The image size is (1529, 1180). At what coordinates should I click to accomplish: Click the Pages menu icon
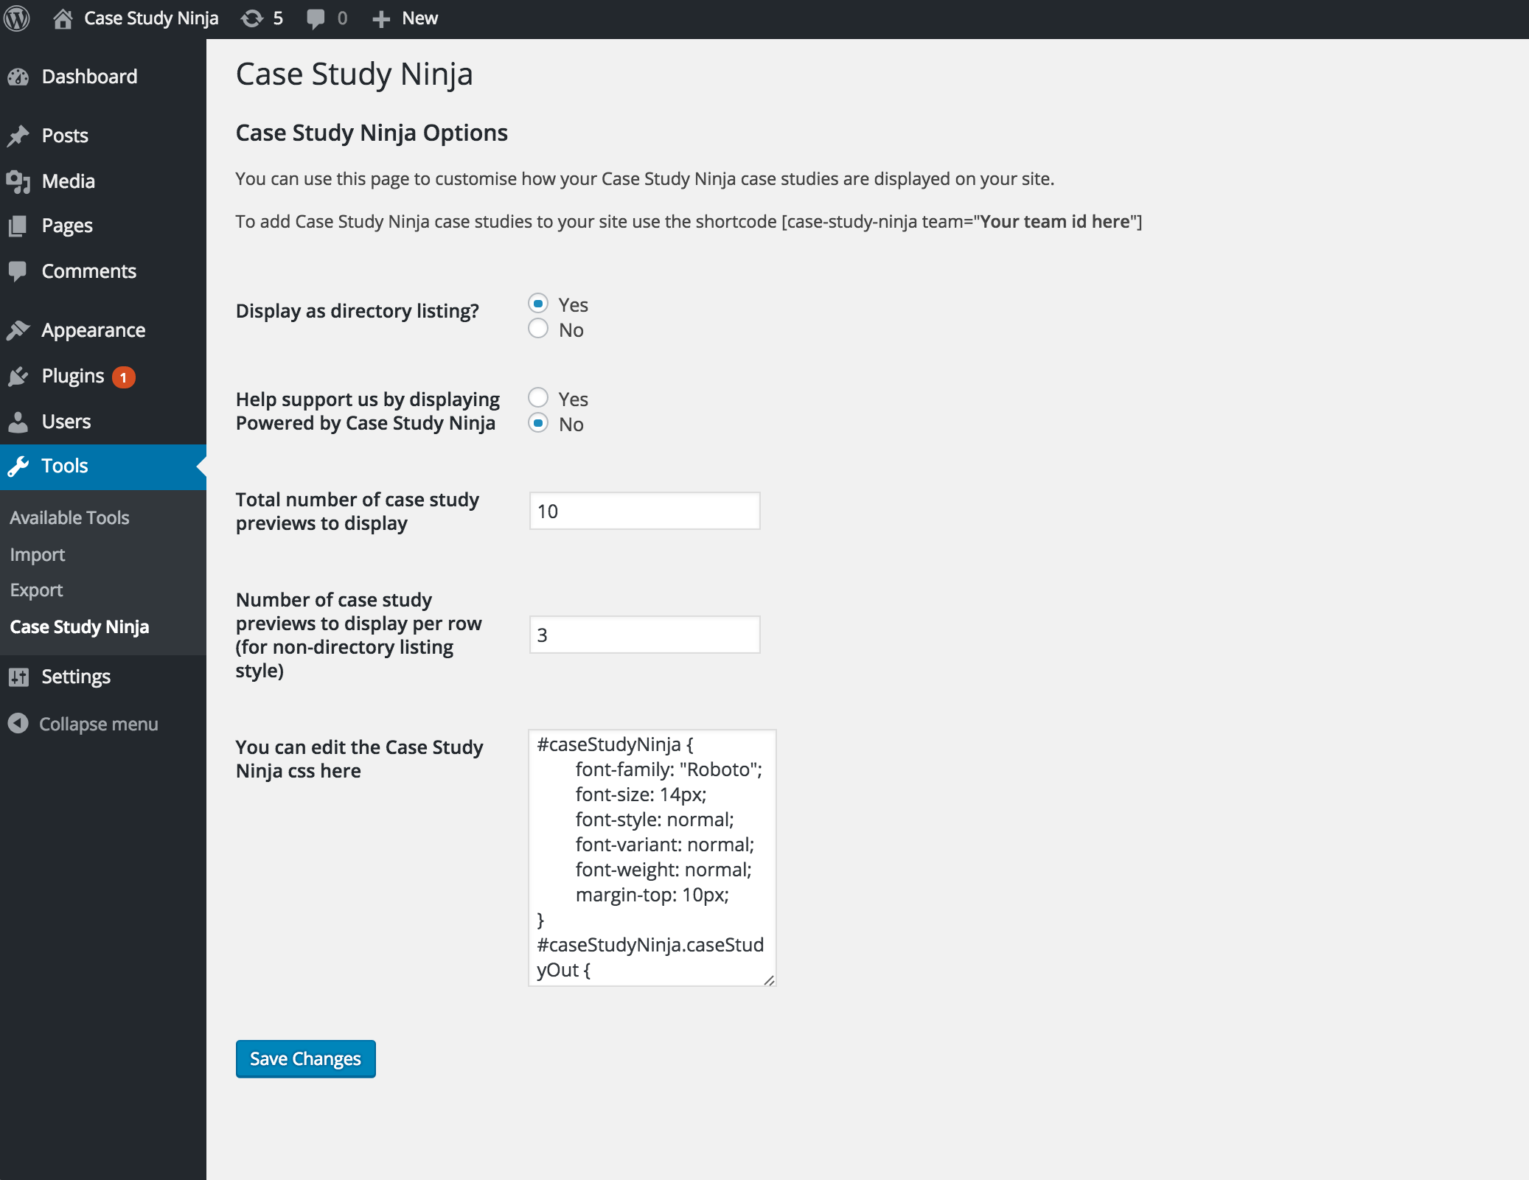pos(18,224)
